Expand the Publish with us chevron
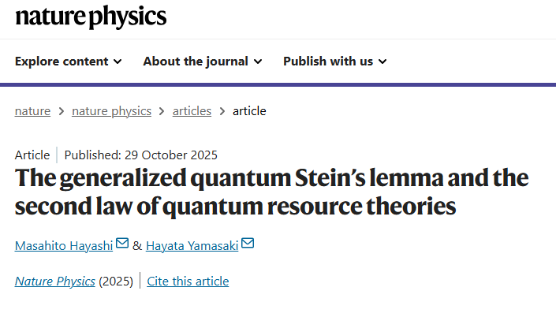Image resolution: width=556 pixels, height=317 pixels. point(382,62)
